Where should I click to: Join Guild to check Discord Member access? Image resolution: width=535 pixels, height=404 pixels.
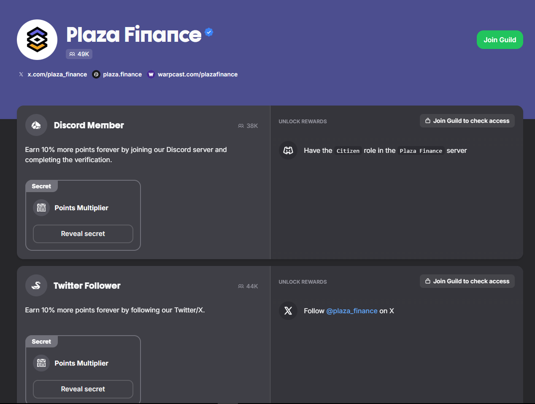[x=467, y=121]
